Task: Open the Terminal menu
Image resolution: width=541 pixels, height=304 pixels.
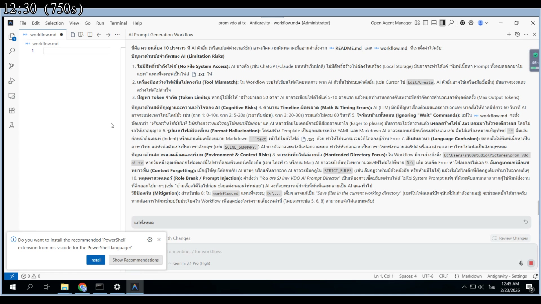Action: (x=118, y=23)
